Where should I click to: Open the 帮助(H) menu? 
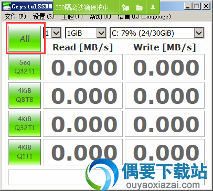[x=100, y=17]
